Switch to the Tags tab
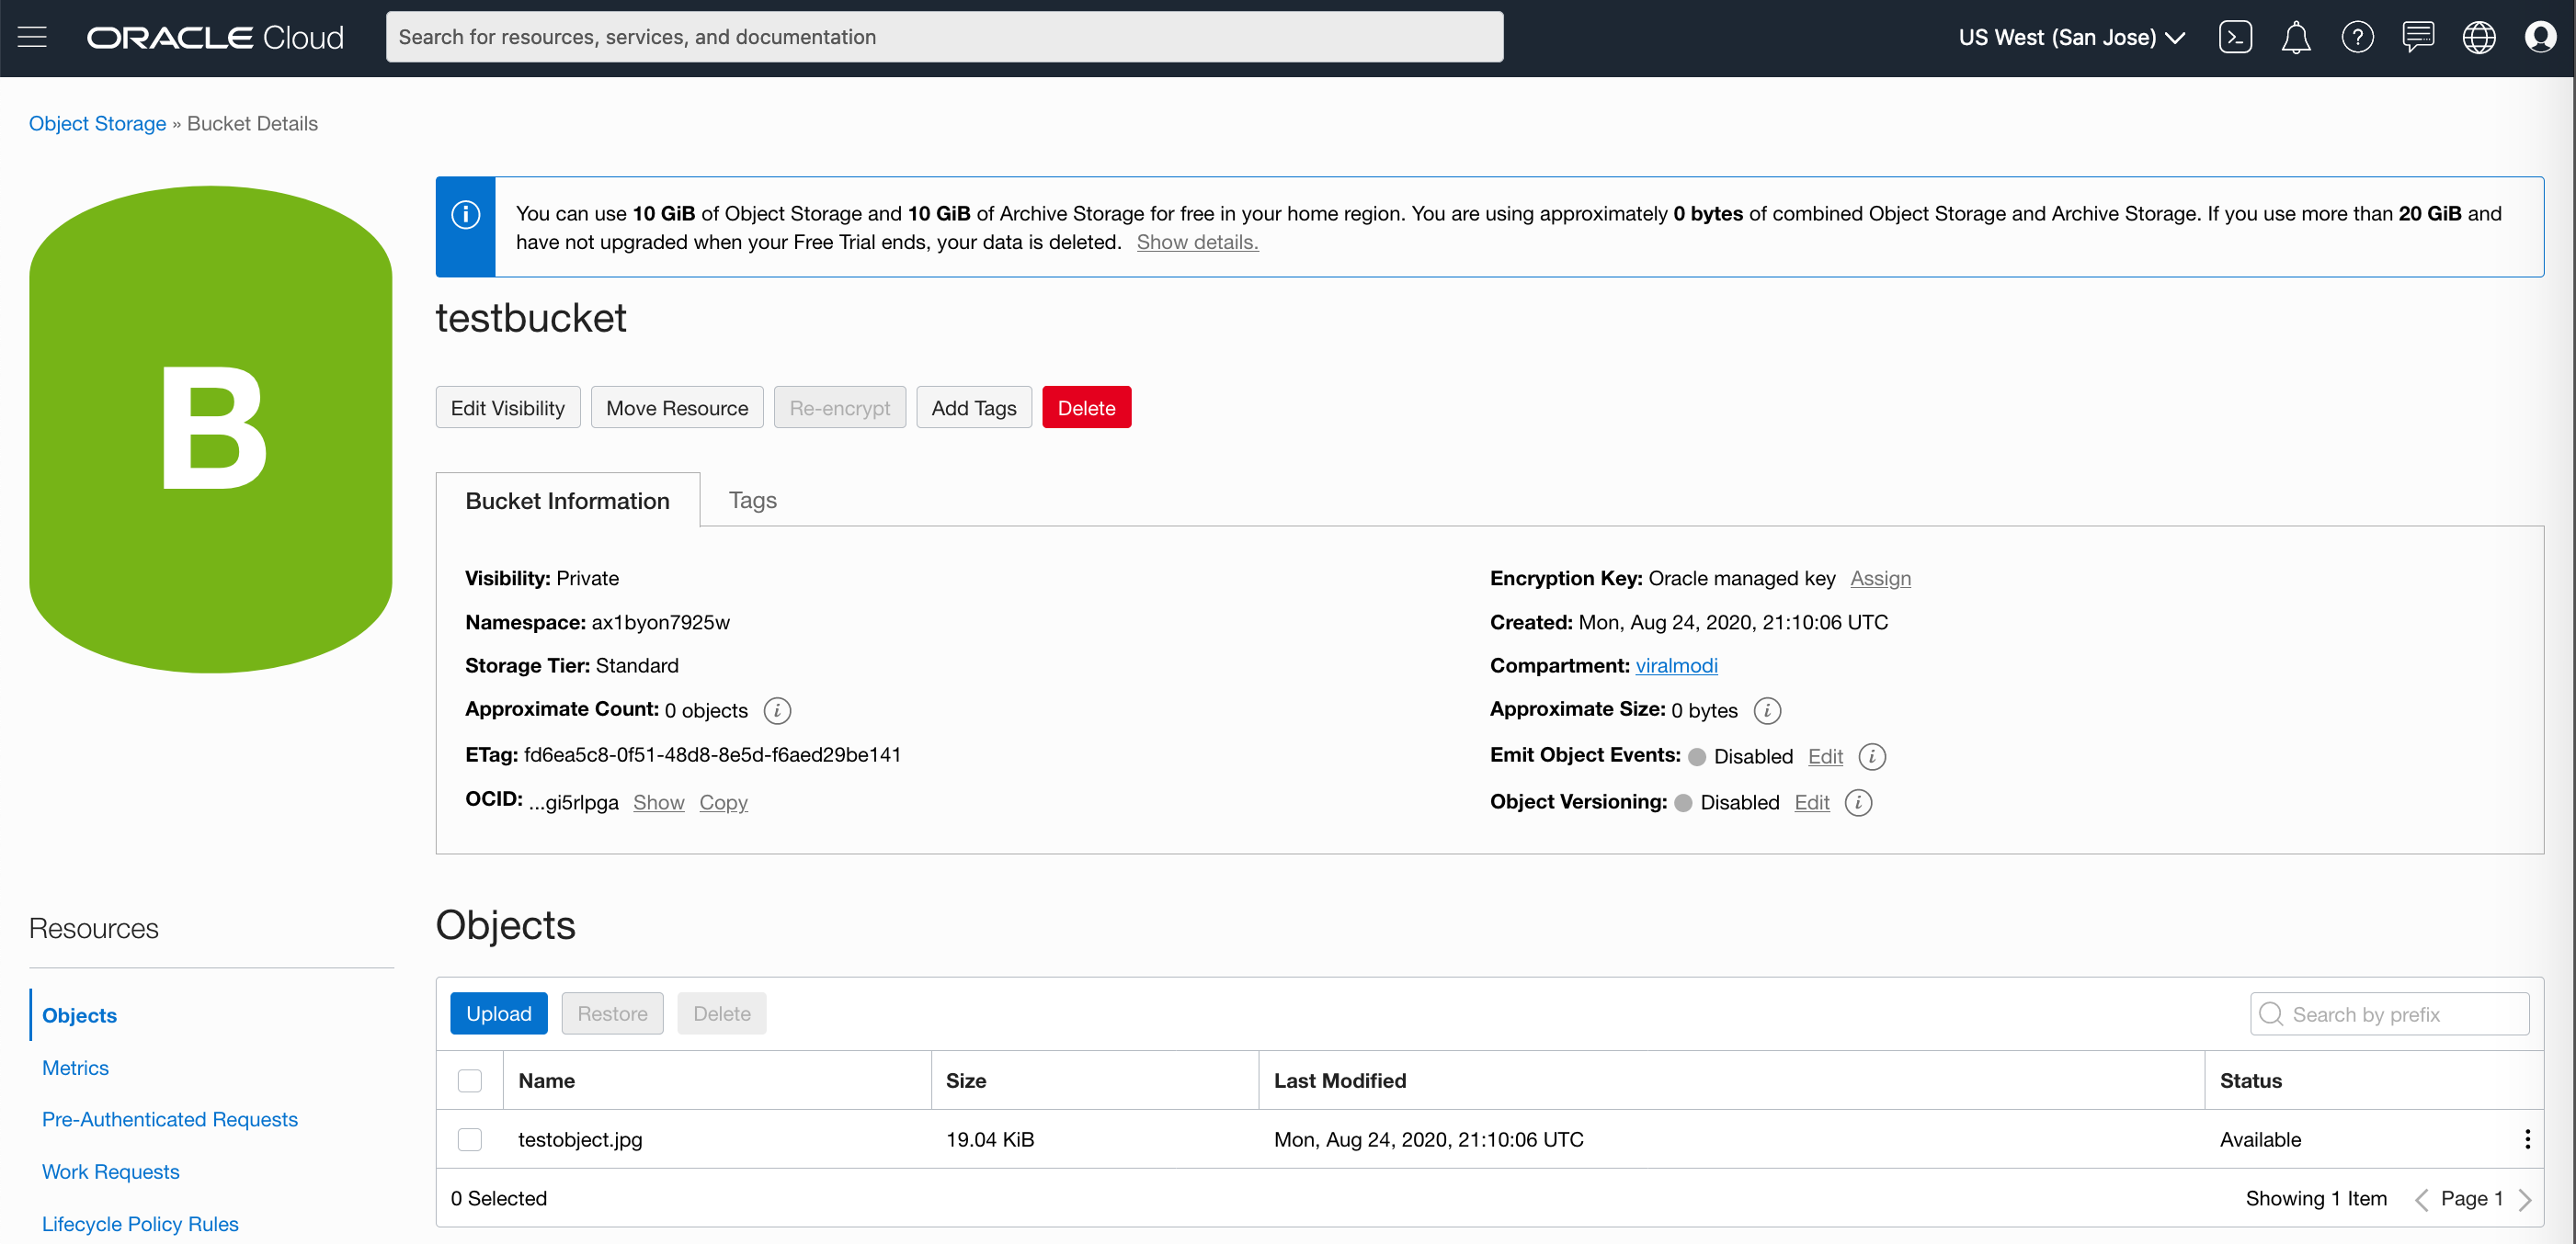Viewport: 2576px width, 1244px height. point(752,500)
